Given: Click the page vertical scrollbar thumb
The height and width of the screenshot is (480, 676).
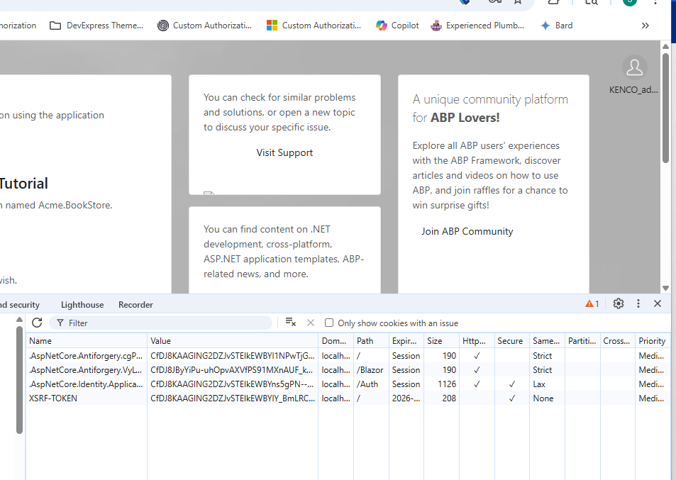Looking at the screenshot, I should [x=665, y=106].
